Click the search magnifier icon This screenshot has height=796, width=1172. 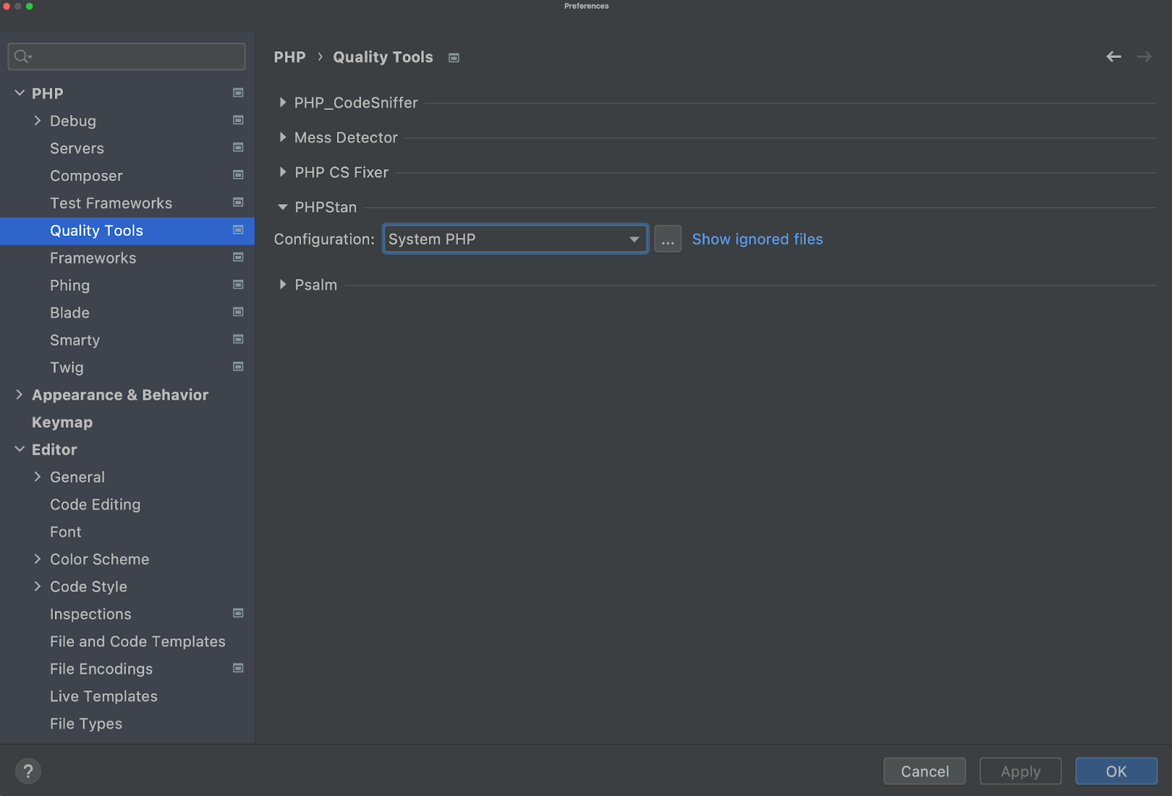22,56
